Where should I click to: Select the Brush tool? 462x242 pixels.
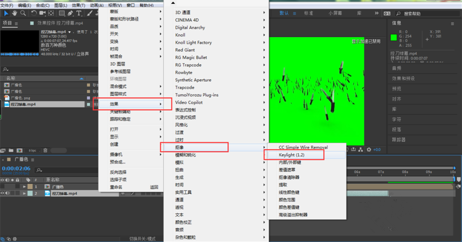pyautogui.click(x=90, y=13)
